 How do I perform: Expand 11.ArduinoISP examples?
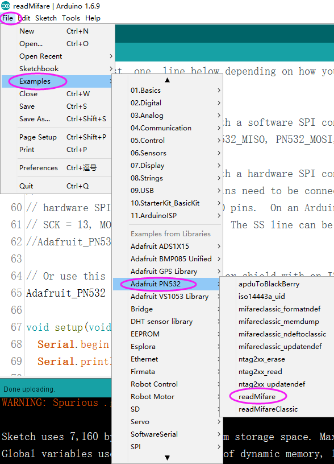point(167,215)
